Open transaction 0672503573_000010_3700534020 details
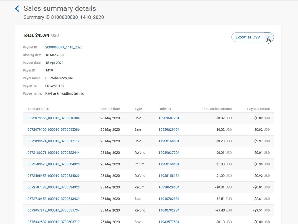 point(53,164)
